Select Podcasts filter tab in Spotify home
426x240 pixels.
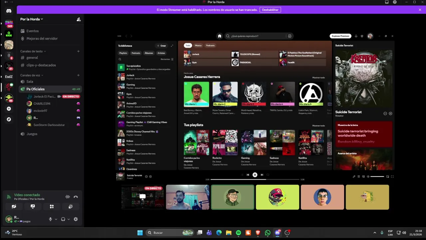[210, 45]
